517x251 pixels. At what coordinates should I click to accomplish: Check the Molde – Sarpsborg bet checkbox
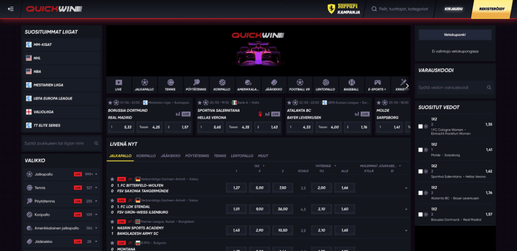point(421,150)
